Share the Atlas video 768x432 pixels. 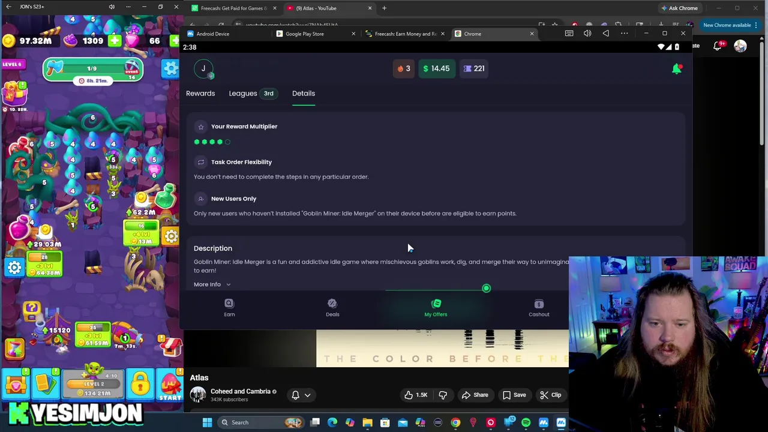(475, 395)
